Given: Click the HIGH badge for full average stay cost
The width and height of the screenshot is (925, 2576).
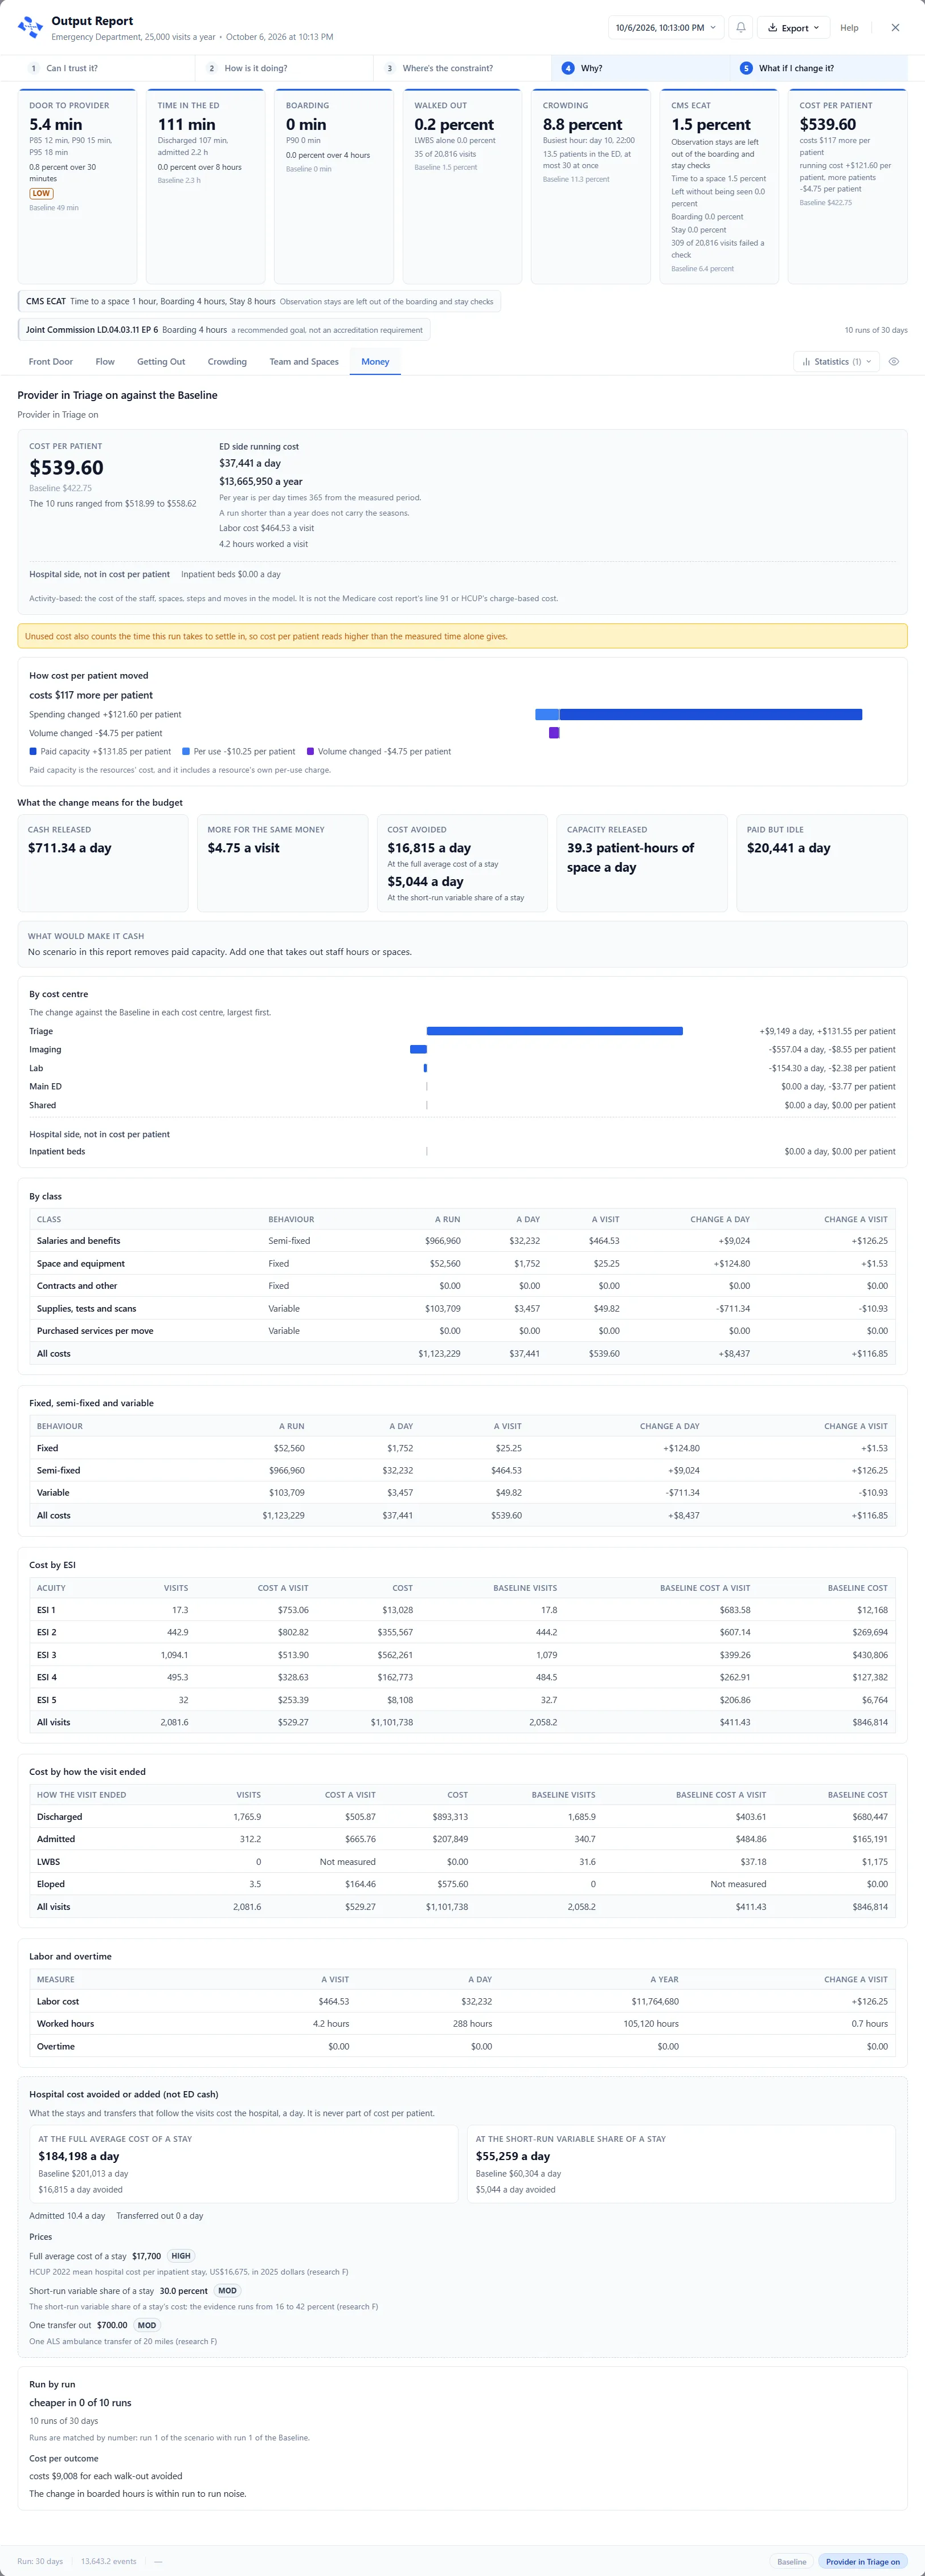Looking at the screenshot, I should pos(181,2255).
